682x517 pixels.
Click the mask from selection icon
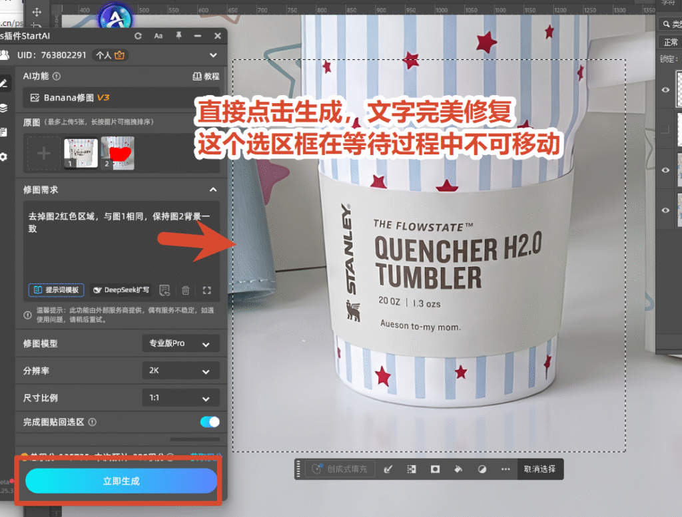click(435, 469)
